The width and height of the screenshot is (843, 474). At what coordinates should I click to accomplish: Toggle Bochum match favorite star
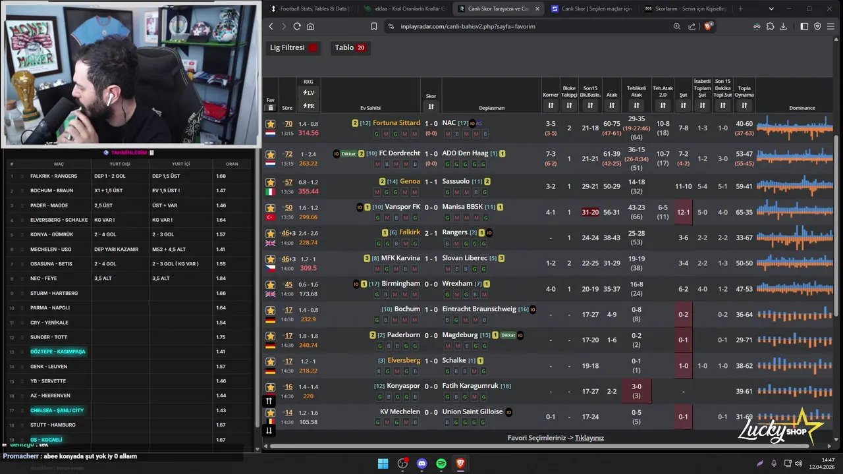coord(270,310)
